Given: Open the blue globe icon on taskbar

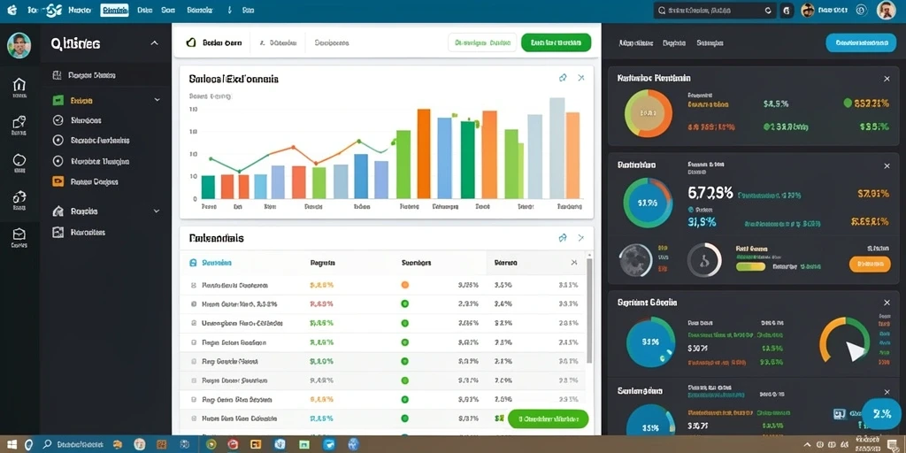Looking at the screenshot, I should (x=354, y=444).
